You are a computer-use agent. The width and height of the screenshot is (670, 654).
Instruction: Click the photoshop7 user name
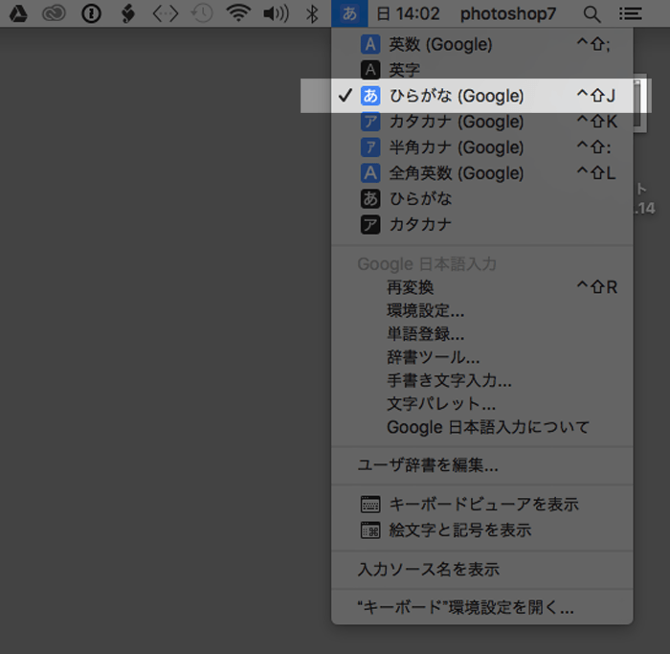pos(508,13)
